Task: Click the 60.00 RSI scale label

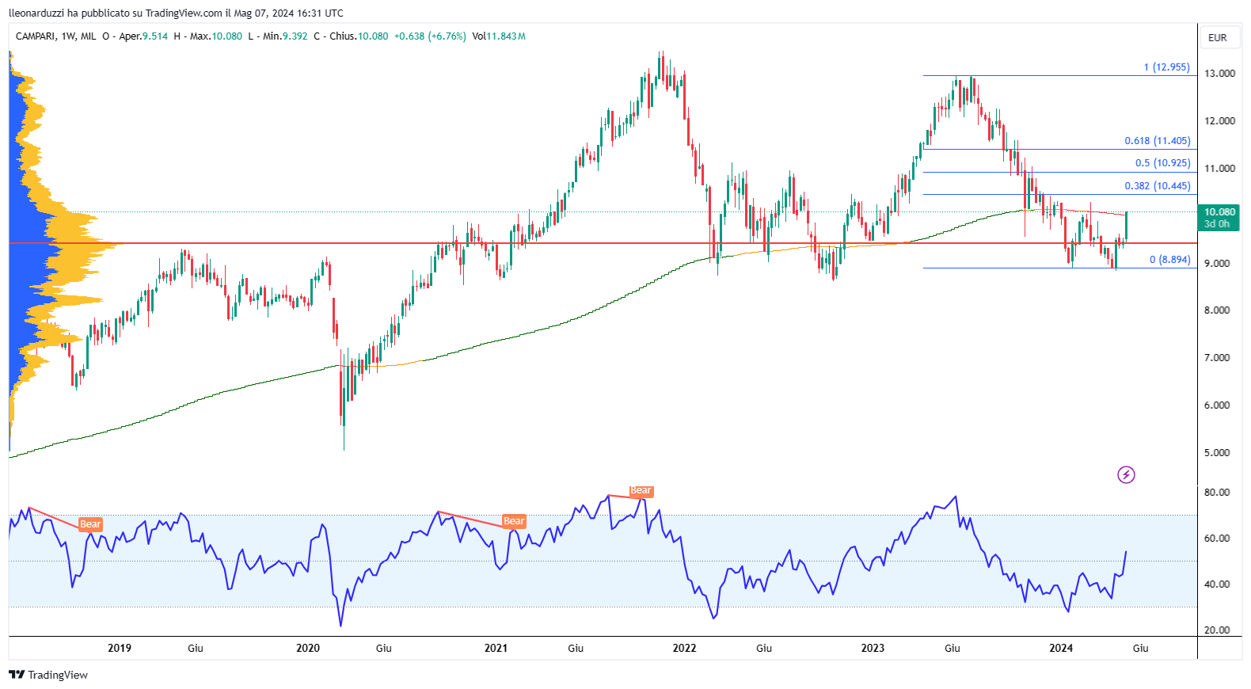Action: click(x=1217, y=539)
